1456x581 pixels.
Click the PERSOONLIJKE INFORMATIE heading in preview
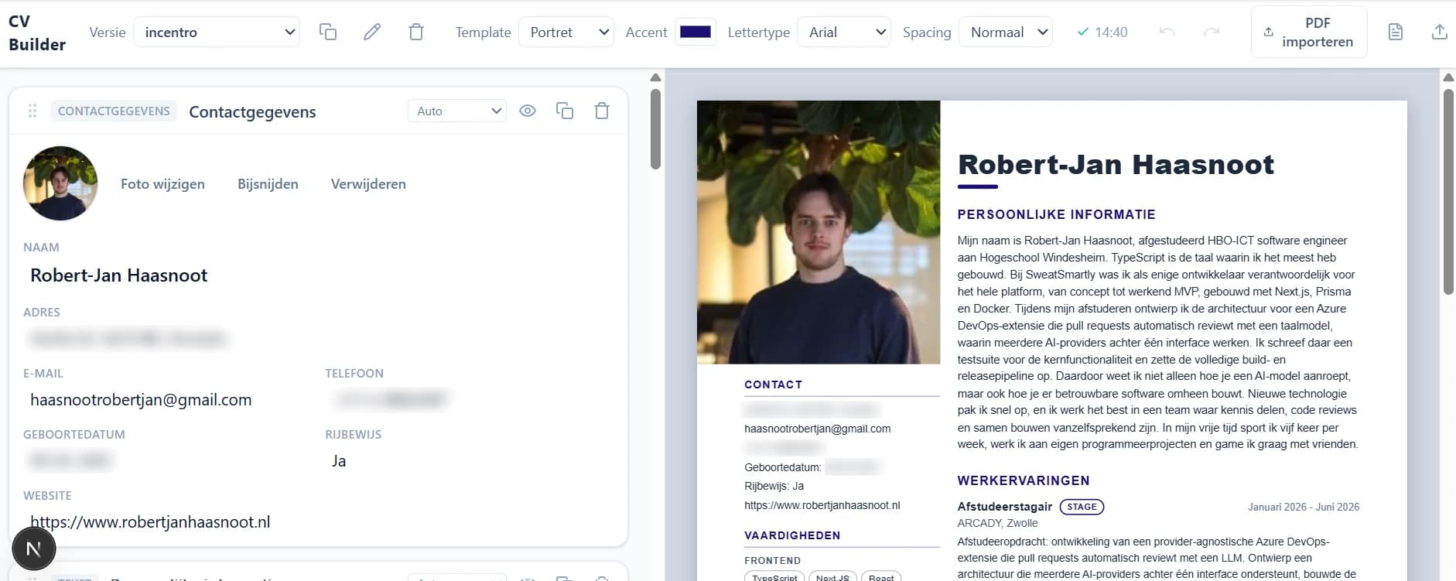(x=1056, y=214)
